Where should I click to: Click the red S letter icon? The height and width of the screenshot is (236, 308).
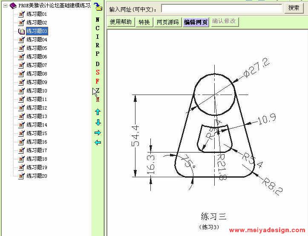click(x=98, y=72)
